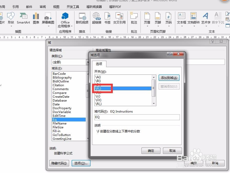Open the 福昕PDF tab
Viewport: 230px width, 173px height.
[115, 7]
